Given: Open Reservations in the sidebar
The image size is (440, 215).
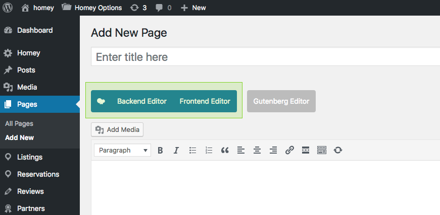Looking at the screenshot, I should (40, 174).
